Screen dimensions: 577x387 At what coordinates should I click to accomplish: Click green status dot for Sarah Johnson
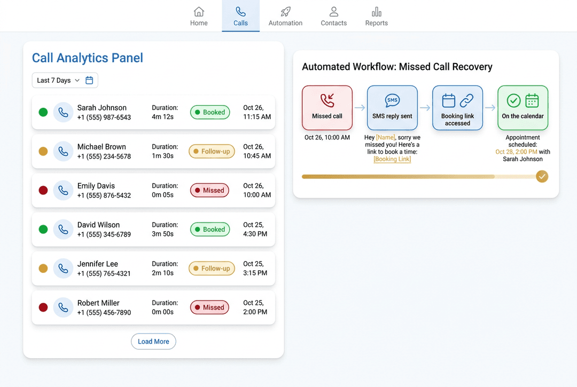click(43, 112)
